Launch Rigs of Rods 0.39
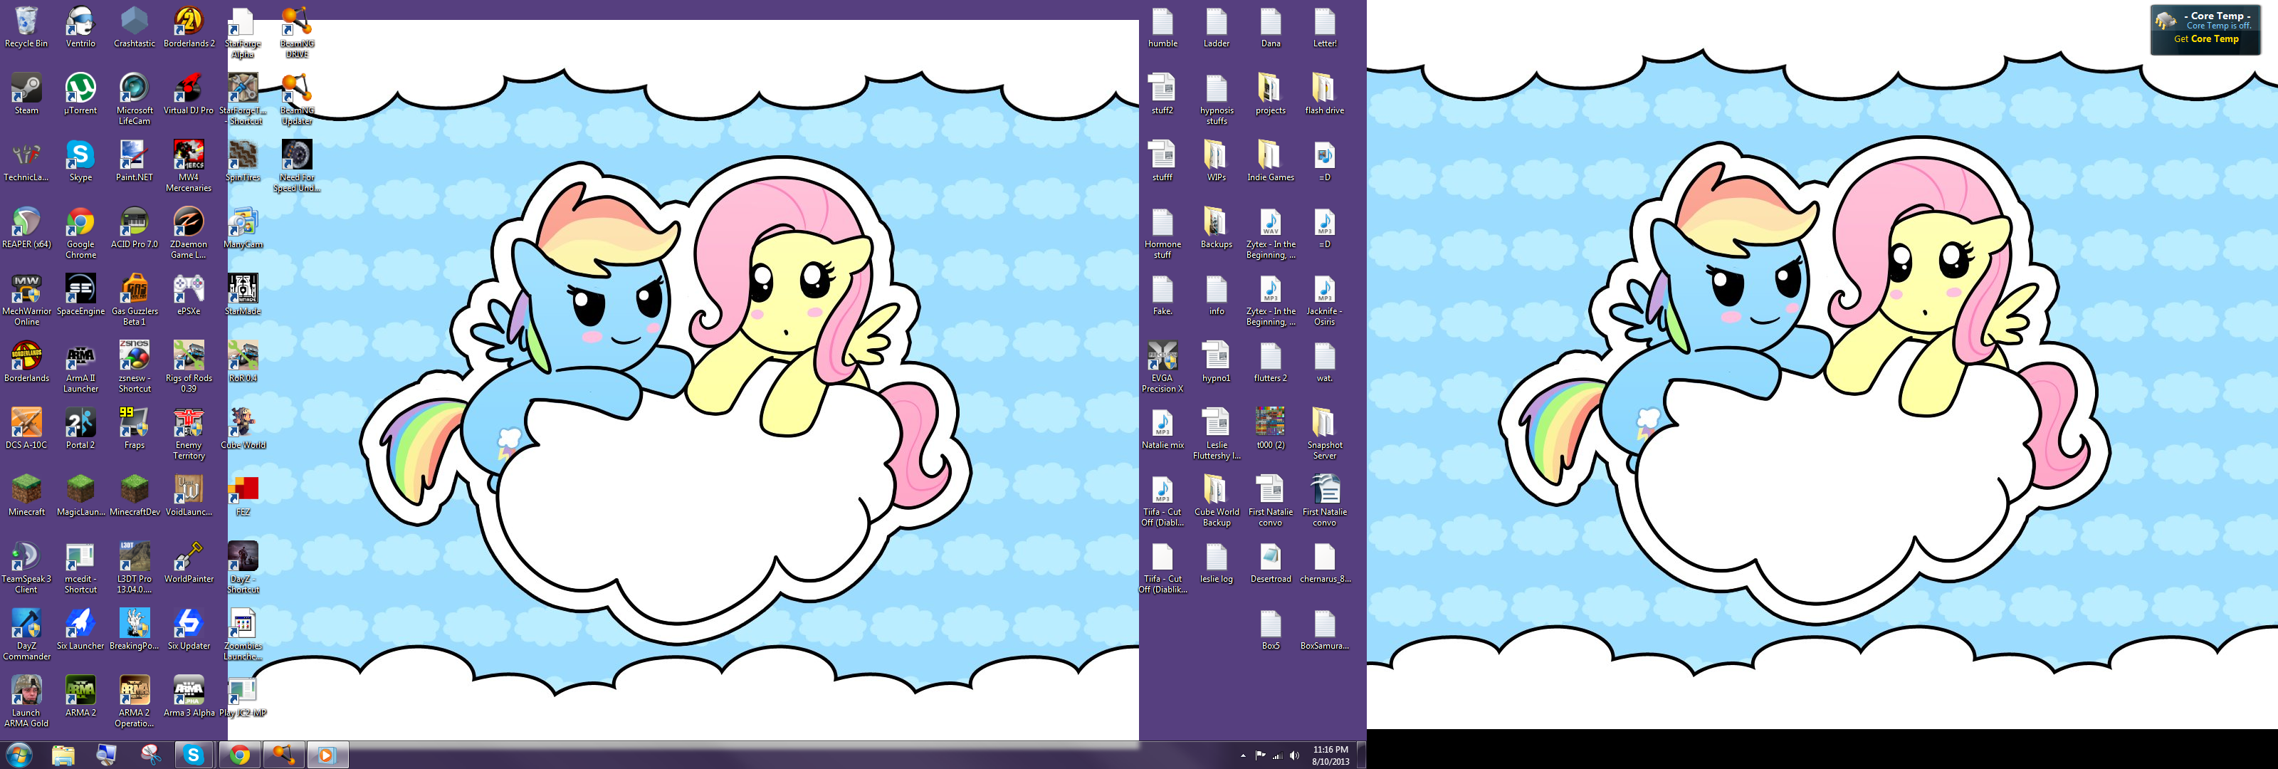The image size is (2278, 769). point(189,367)
